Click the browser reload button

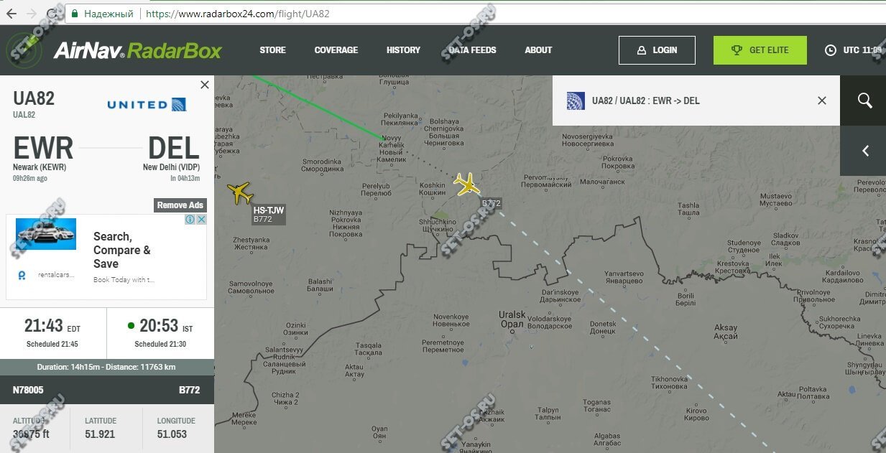click(x=53, y=14)
